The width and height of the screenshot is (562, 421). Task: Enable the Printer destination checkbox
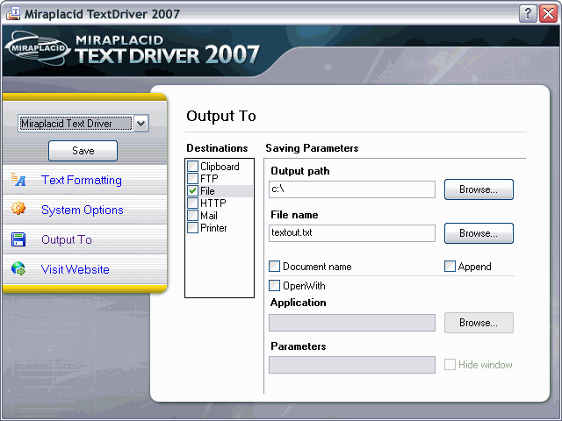coord(193,228)
